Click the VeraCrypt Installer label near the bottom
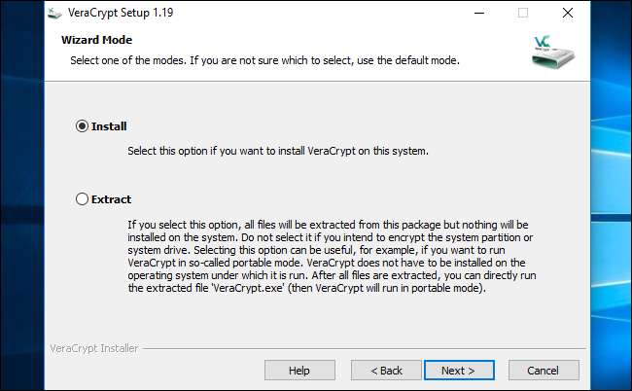 94,347
